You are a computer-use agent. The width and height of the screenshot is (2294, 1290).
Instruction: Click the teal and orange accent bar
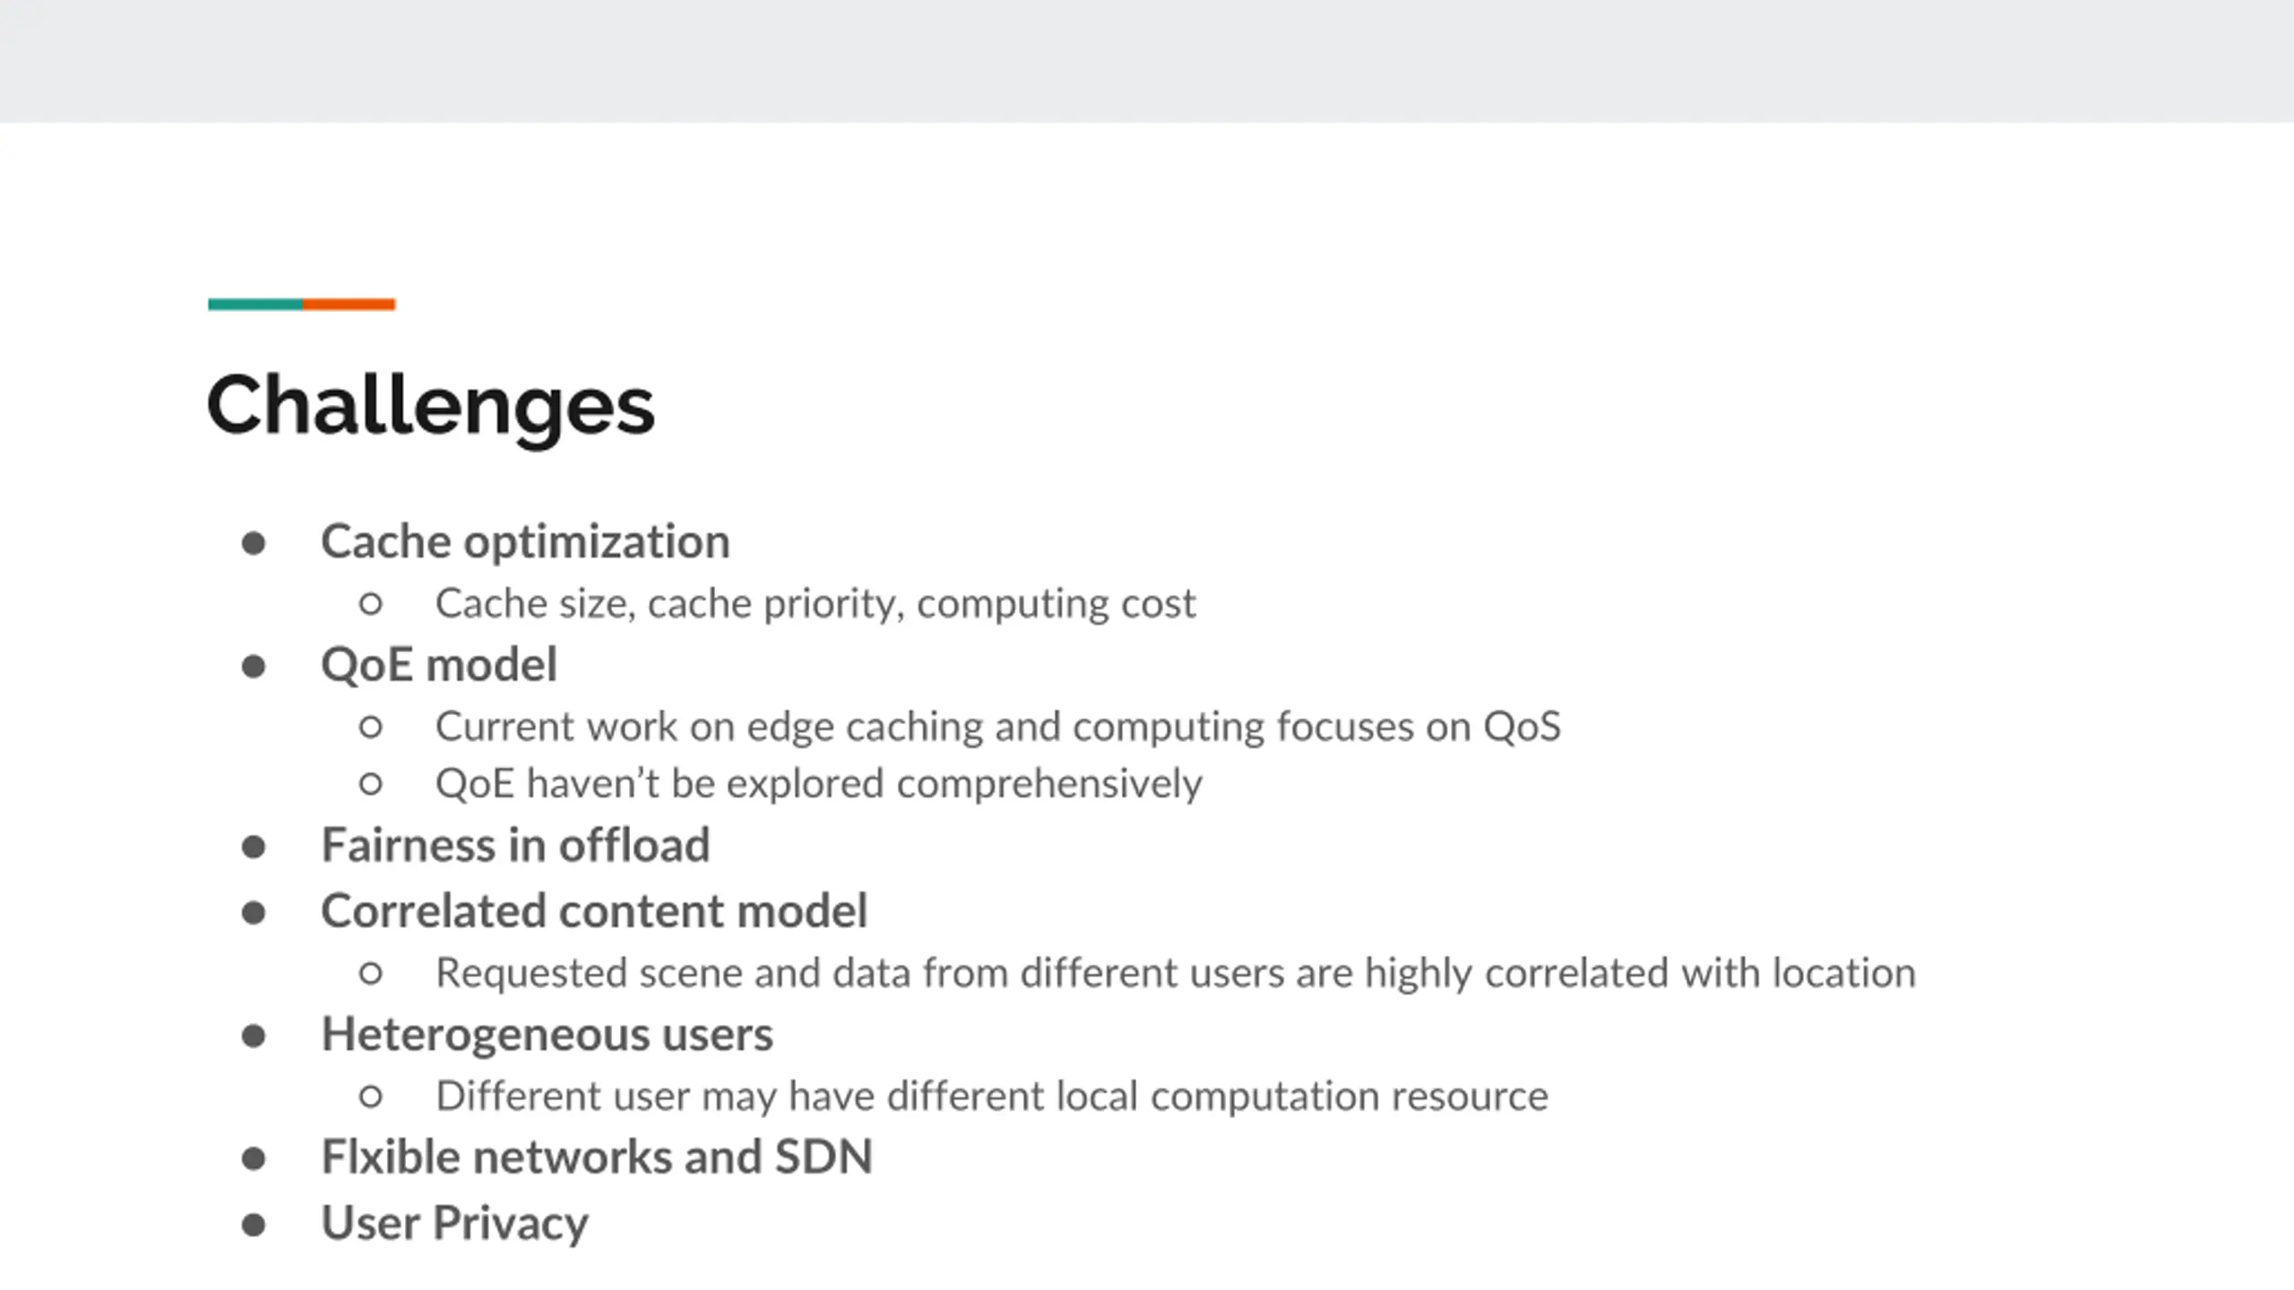(x=301, y=305)
